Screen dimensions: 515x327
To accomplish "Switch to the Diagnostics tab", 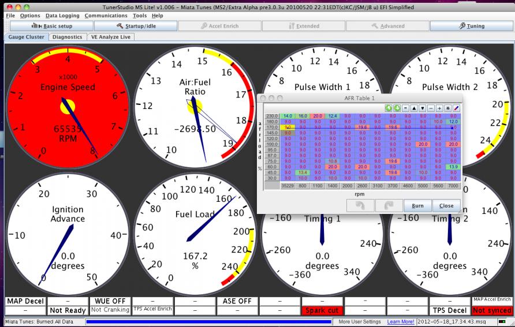I will click(x=68, y=36).
